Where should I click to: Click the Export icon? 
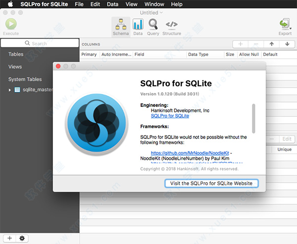[x=285, y=24]
